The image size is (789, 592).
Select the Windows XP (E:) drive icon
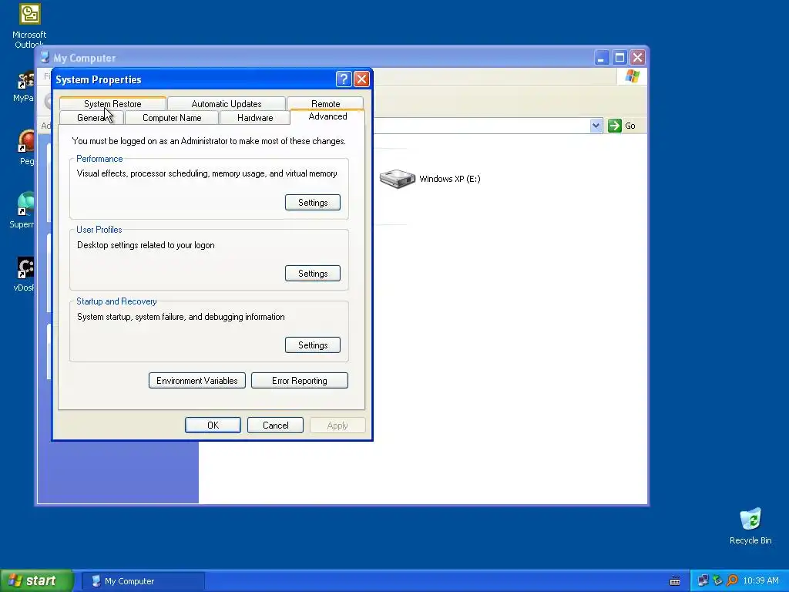397,179
